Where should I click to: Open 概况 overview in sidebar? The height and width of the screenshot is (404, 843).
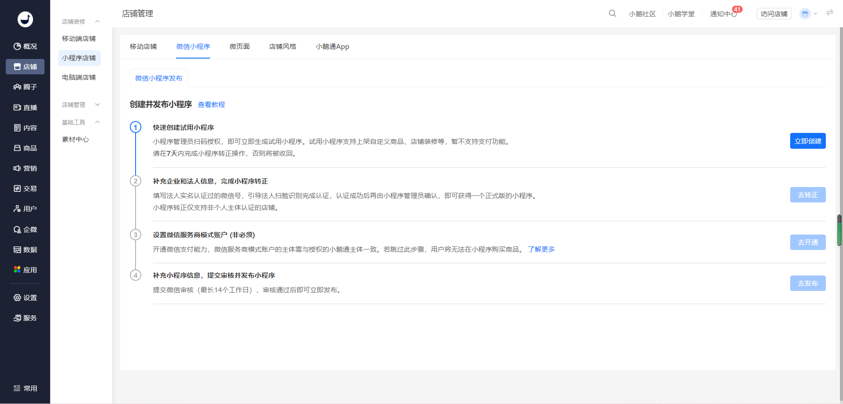pos(25,46)
